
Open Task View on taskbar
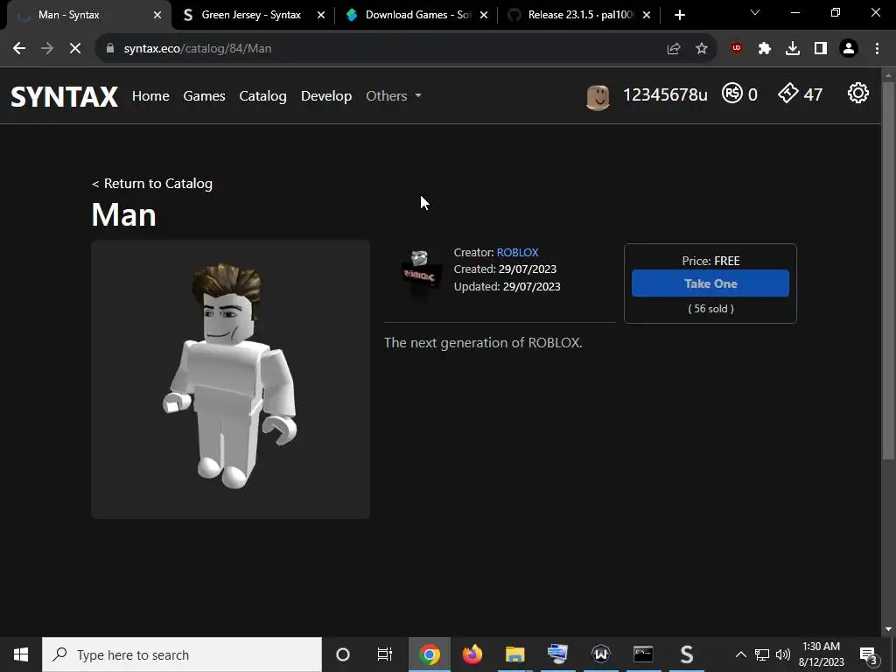[x=385, y=654]
